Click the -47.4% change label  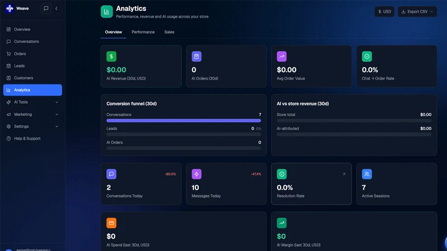click(256, 174)
